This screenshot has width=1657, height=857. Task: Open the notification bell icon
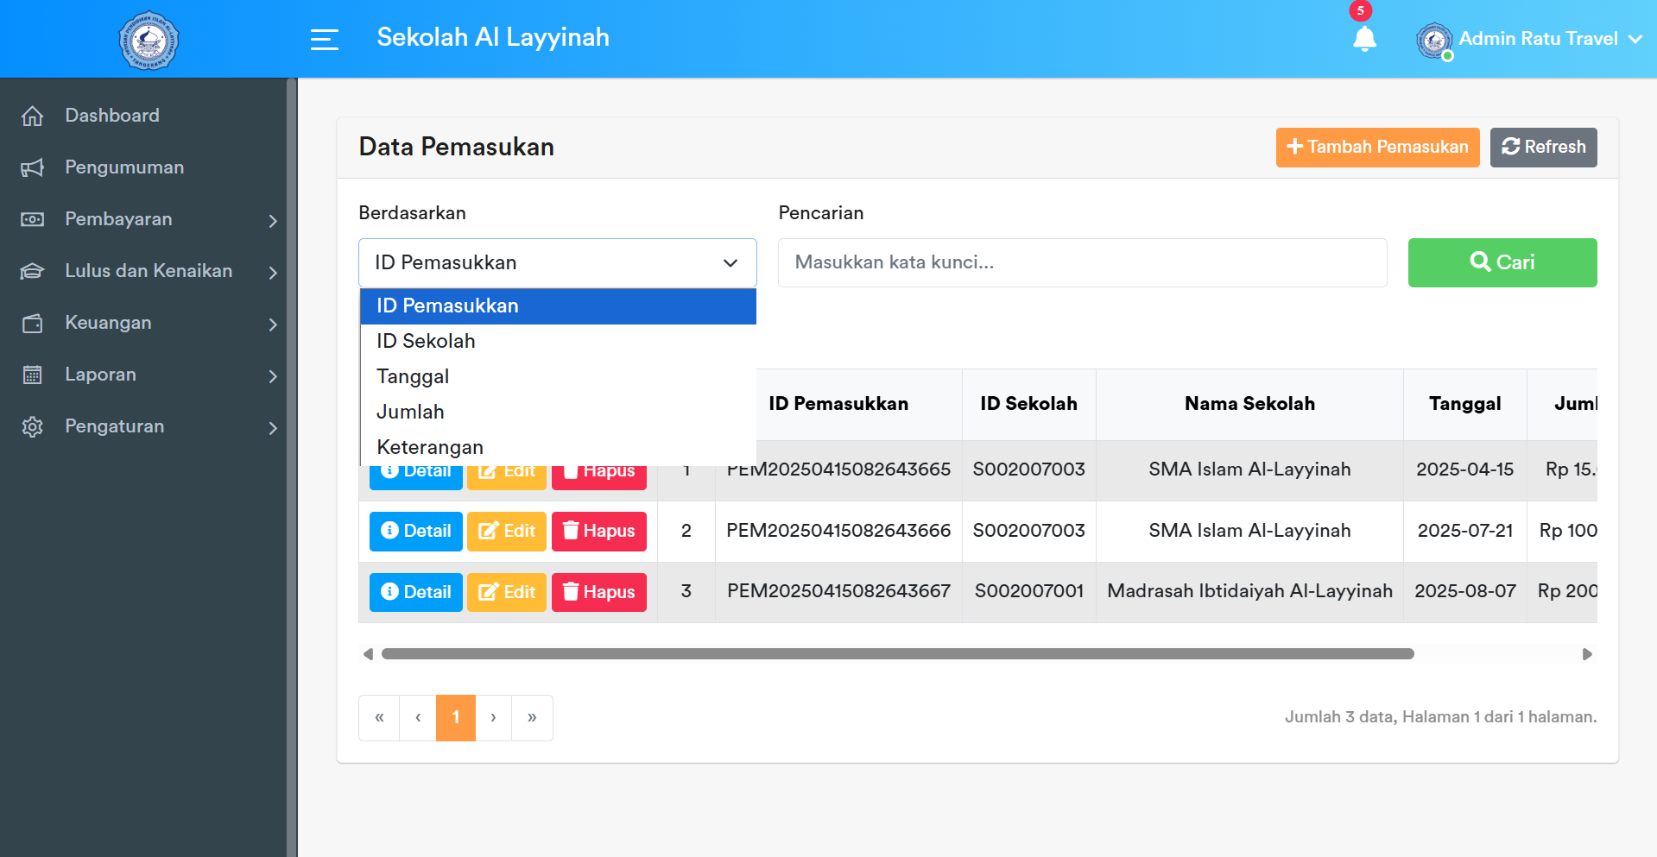[x=1364, y=40]
